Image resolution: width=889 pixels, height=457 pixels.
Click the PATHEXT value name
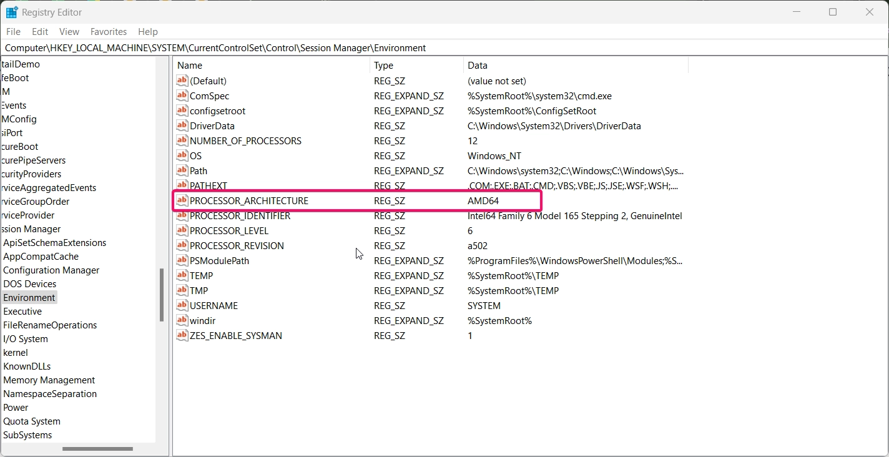pyautogui.click(x=209, y=185)
